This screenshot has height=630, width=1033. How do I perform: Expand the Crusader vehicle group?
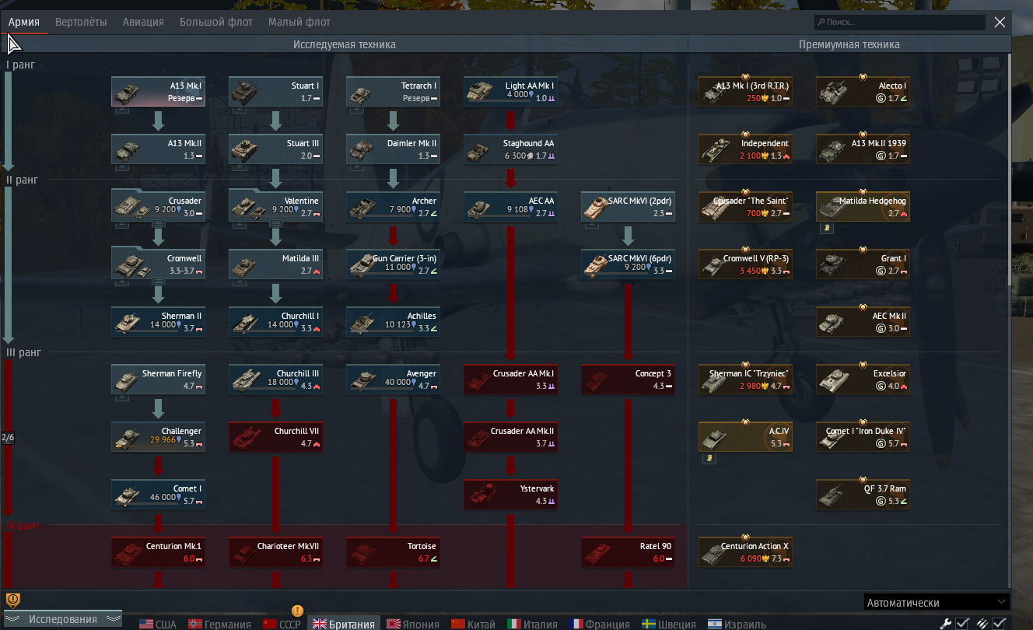click(x=158, y=226)
